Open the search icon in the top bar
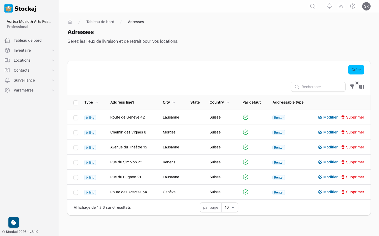Viewport: 379px width, 236px height. click(312, 6)
